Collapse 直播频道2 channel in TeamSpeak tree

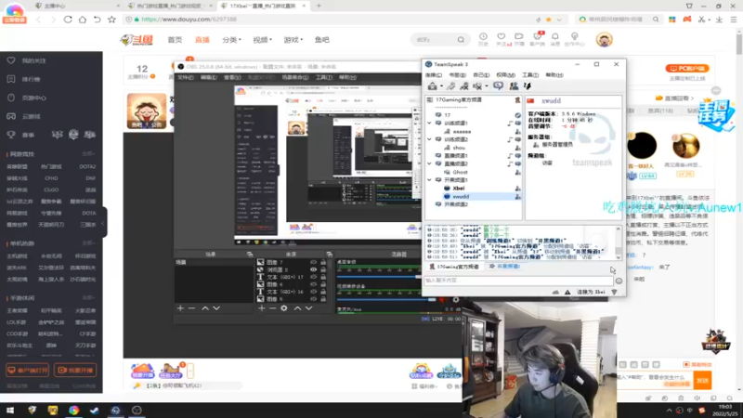pyautogui.click(x=430, y=164)
